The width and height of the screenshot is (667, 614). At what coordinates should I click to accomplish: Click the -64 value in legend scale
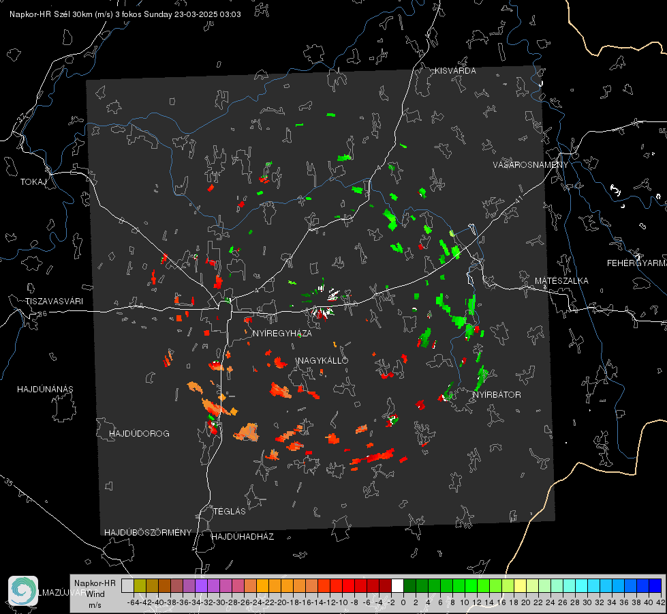tap(134, 602)
